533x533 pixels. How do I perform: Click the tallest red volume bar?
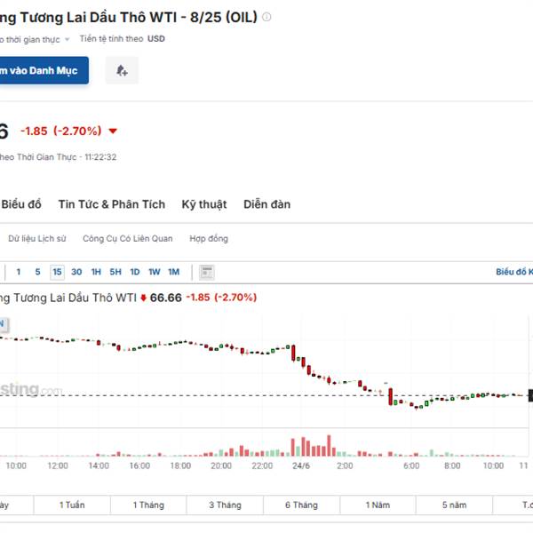pyautogui.click(x=329, y=445)
